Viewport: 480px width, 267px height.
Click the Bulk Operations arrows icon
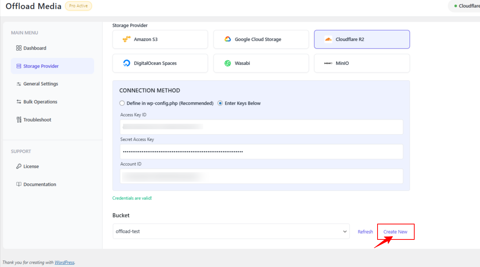tap(19, 102)
